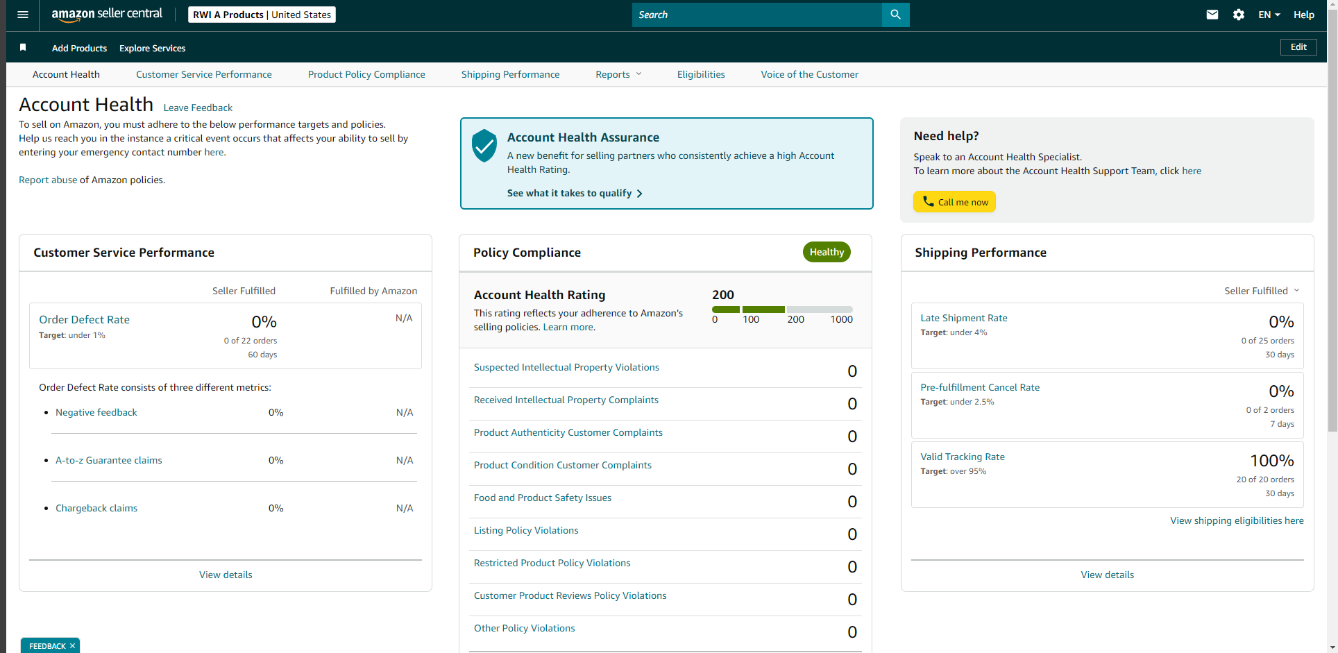
Task: Open Product Policy Compliance tab
Action: [x=366, y=74]
